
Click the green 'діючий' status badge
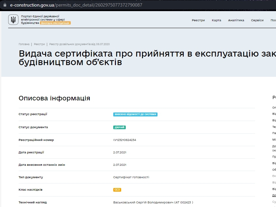point(120,127)
